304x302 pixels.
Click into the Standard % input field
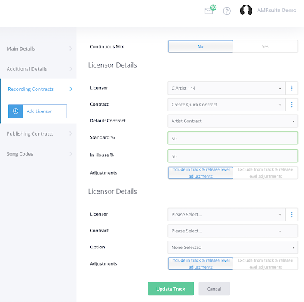tap(233, 138)
